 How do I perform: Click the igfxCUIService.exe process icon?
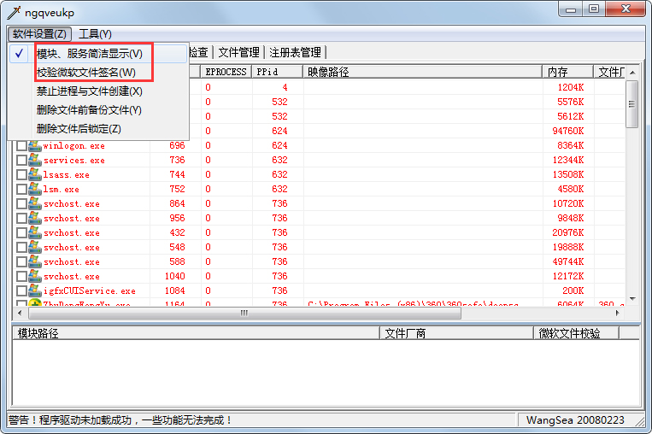click(35, 291)
